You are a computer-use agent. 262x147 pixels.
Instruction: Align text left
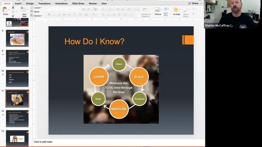click(104, 15)
